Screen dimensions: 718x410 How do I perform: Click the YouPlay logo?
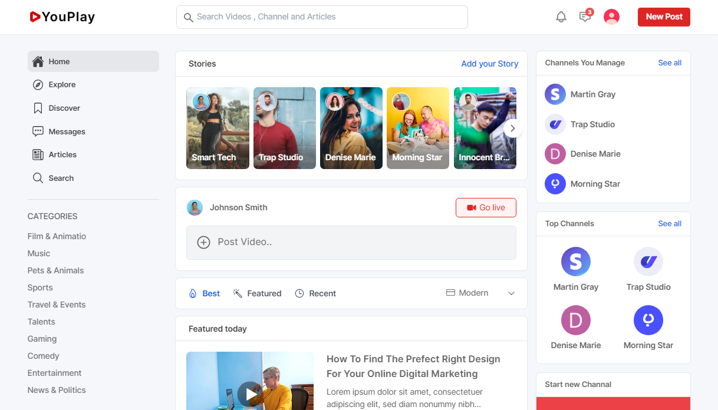62,17
